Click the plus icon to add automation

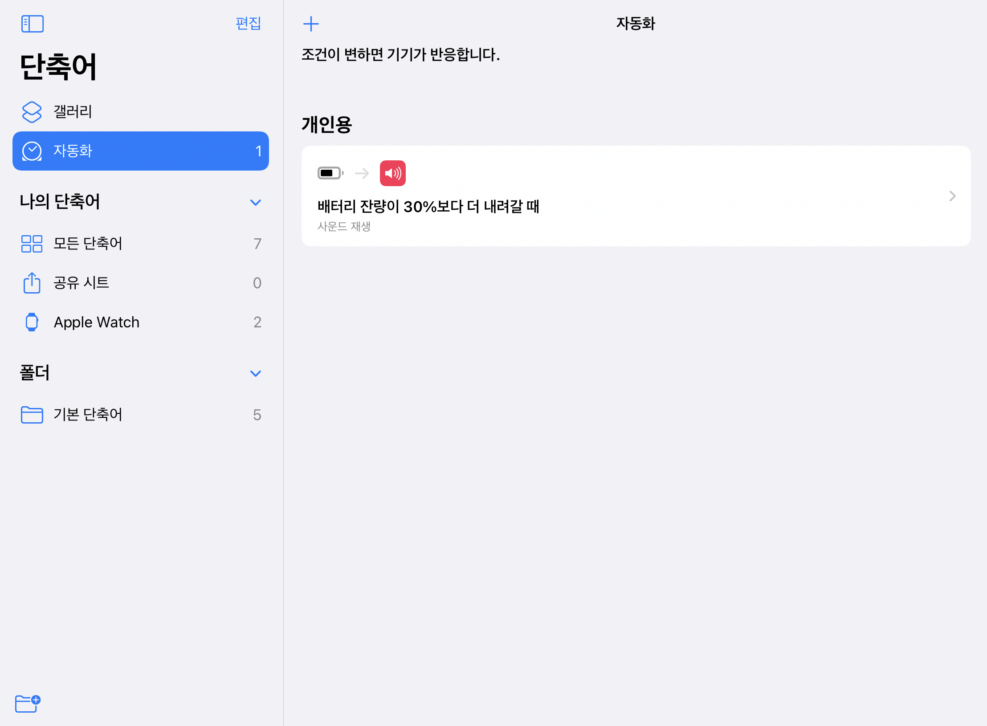click(311, 24)
